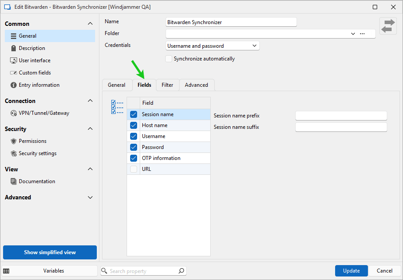
Task: Uncheck the OTP information field
Action: pyautogui.click(x=134, y=158)
